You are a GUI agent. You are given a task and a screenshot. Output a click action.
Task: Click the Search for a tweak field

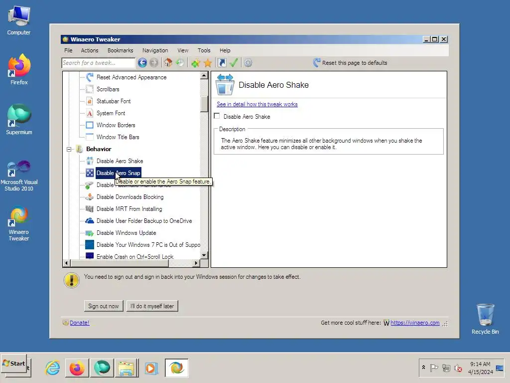[98, 63]
